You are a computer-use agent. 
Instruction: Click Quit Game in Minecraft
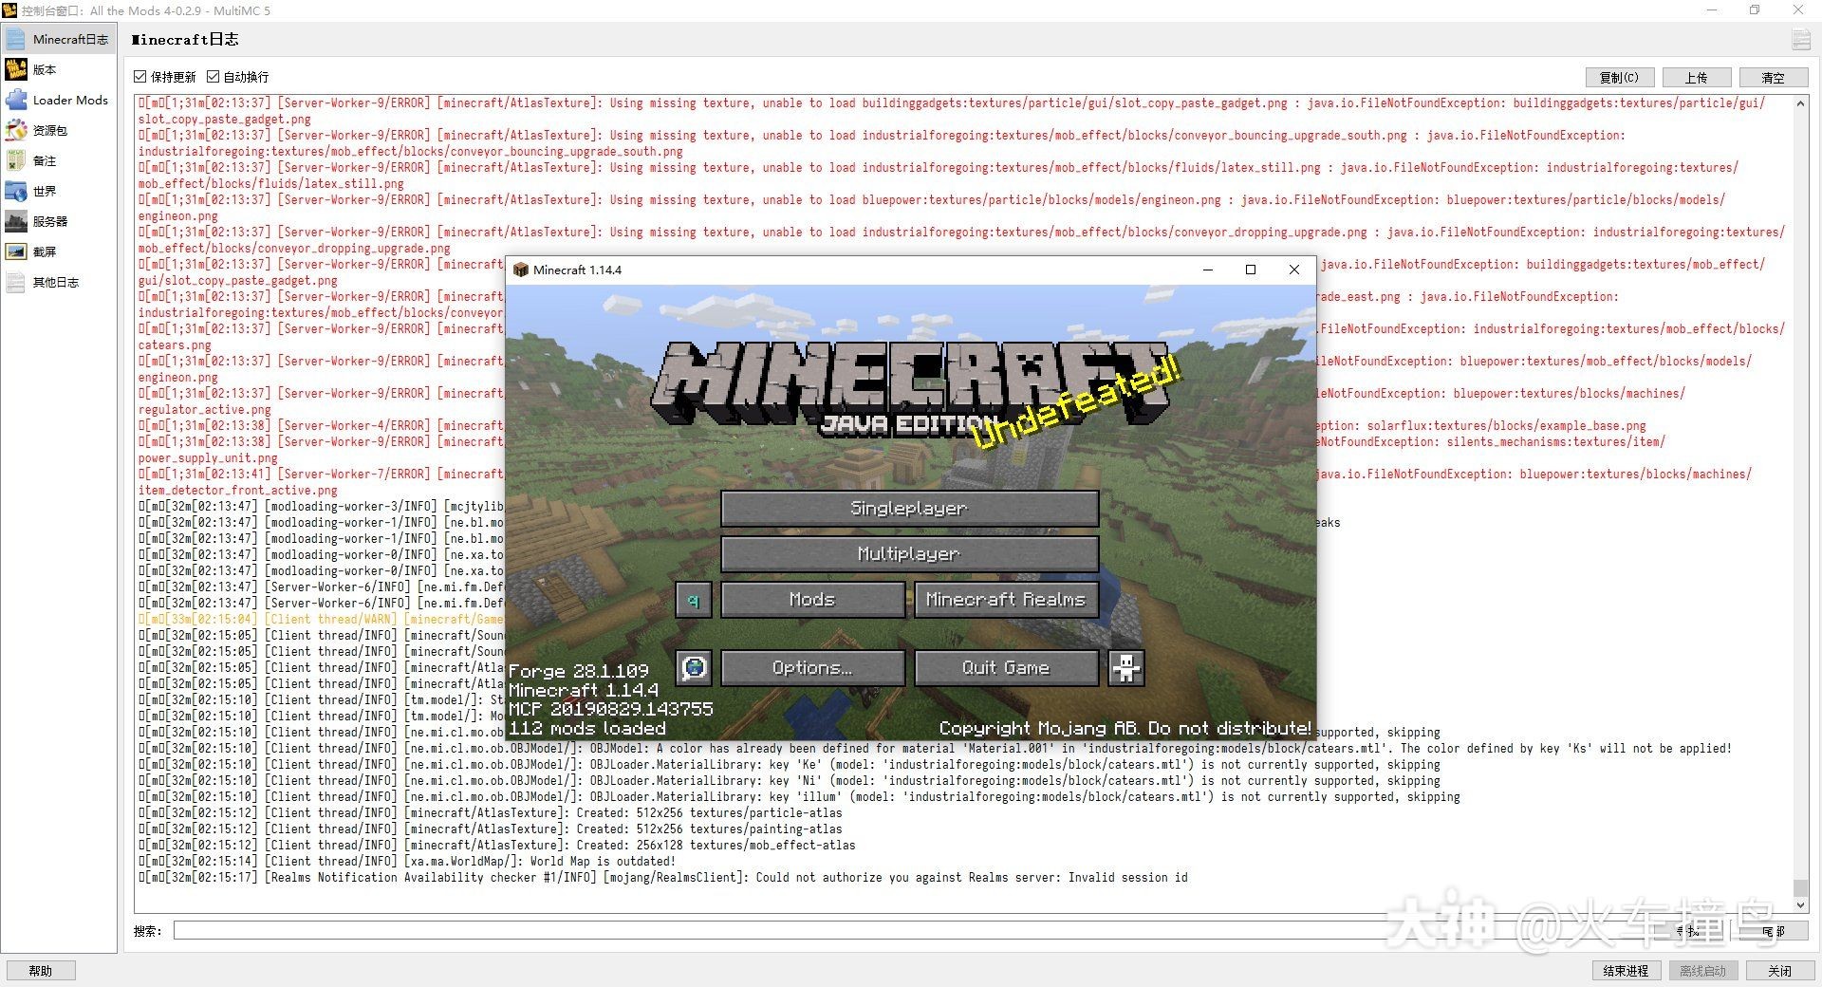pos(1006,668)
